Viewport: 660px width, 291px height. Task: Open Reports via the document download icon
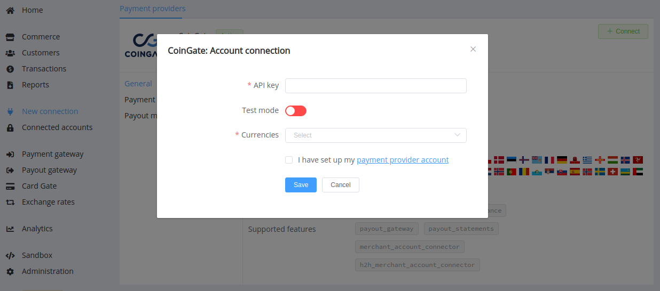pos(10,85)
